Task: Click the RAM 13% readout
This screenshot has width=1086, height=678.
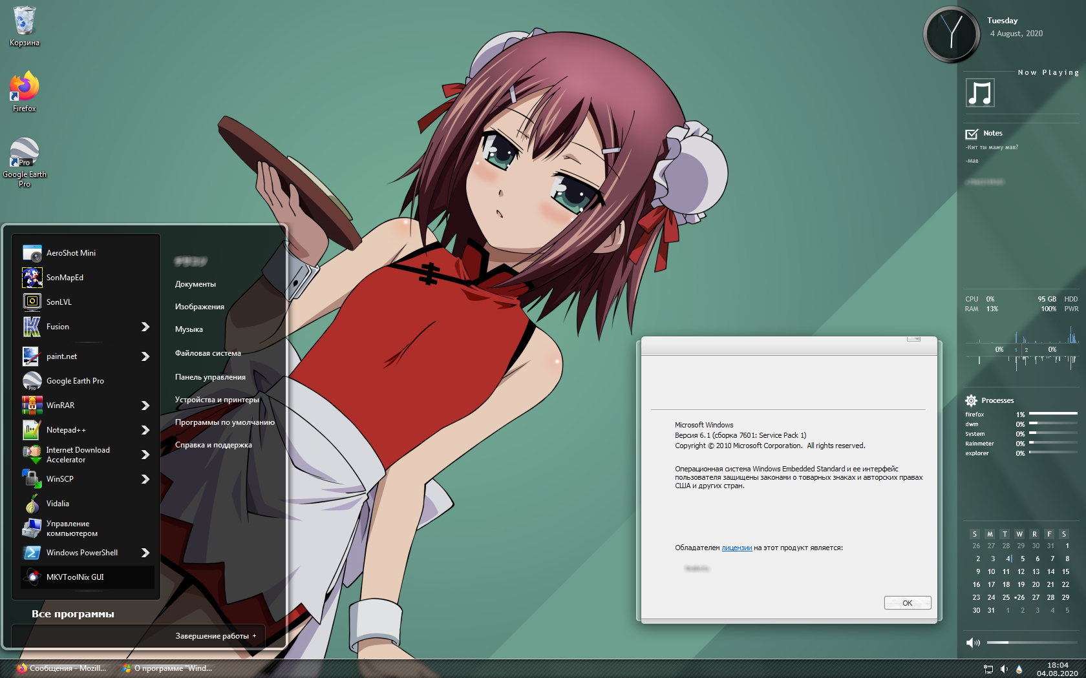Action: tap(981, 309)
